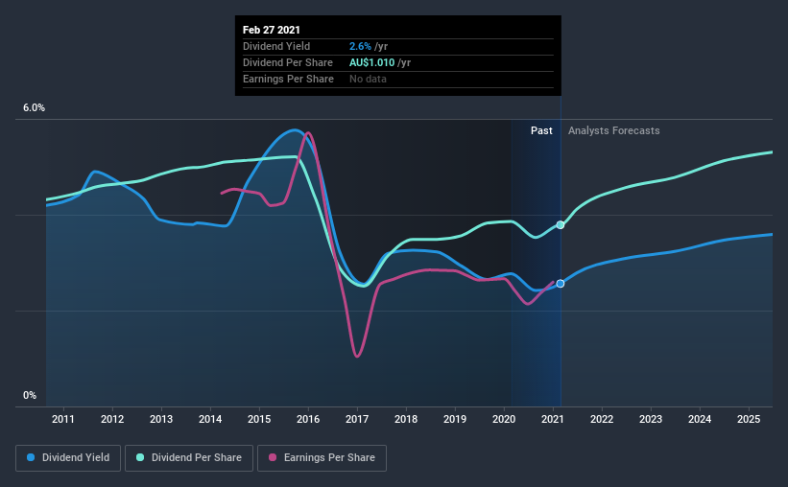The image size is (788, 487).
Task: Click the 2020 x-axis label
Action: (504, 419)
